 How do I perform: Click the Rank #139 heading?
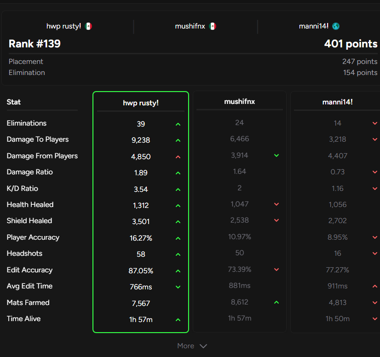click(35, 44)
